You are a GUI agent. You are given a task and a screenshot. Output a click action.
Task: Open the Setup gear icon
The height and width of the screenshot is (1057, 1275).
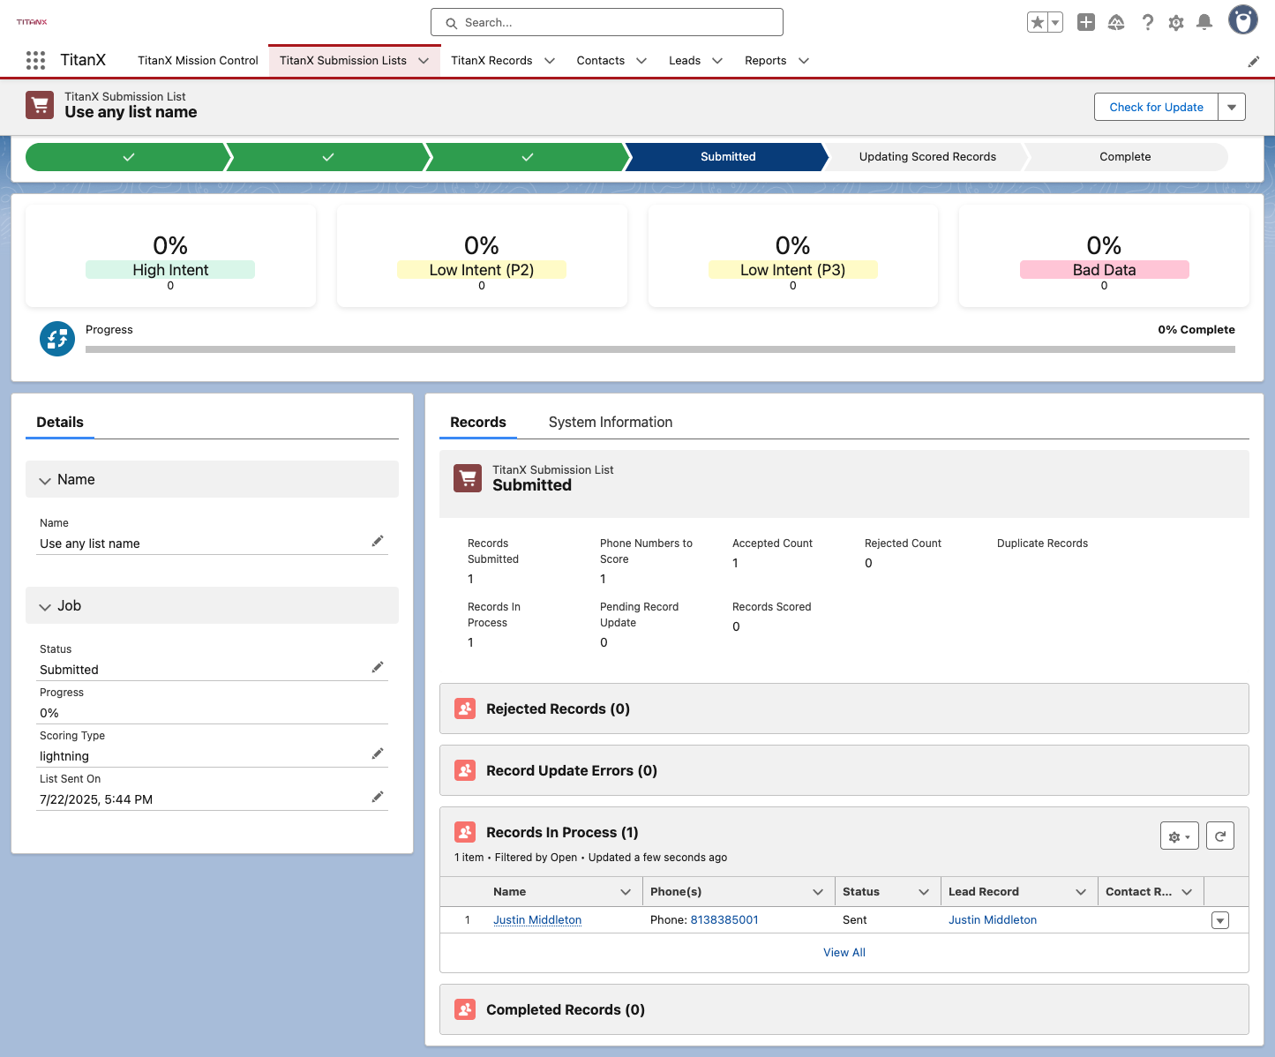(x=1175, y=23)
